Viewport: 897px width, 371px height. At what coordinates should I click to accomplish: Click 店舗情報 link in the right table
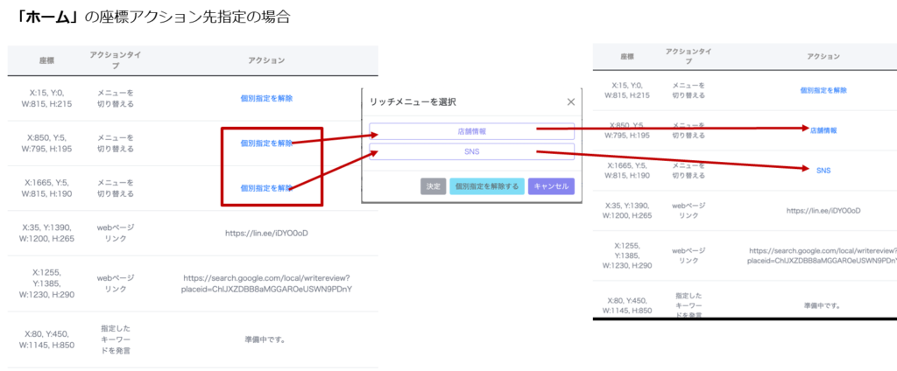[823, 130]
